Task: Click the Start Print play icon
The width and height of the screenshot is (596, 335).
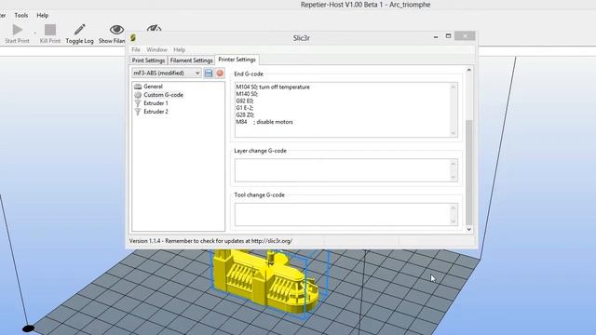Action: (17, 30)
